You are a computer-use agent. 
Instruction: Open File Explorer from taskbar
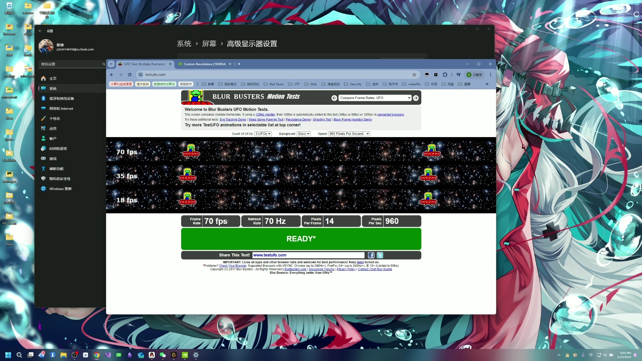64,355
